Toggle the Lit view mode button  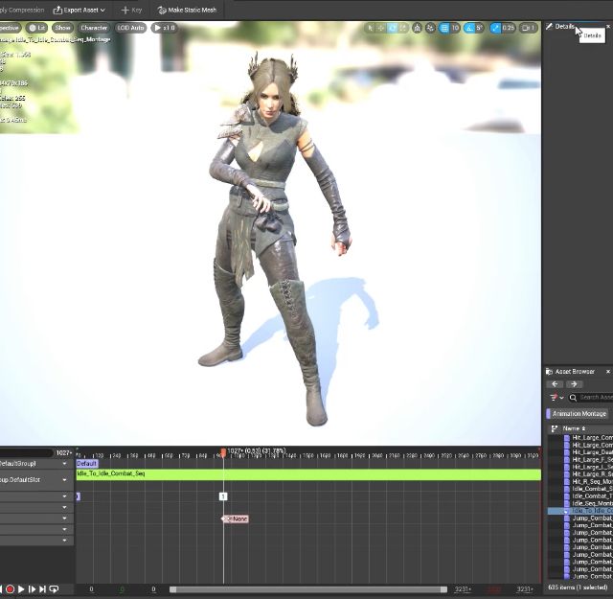click(x=36, y=28)
